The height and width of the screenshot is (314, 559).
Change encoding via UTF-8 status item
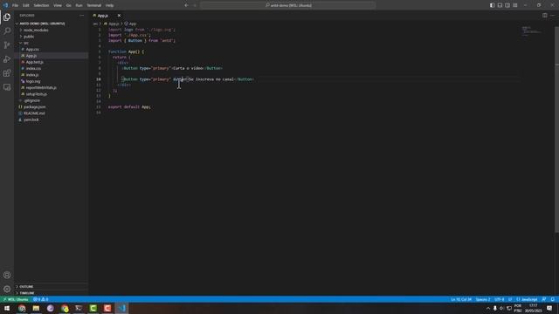coord(499,299)
